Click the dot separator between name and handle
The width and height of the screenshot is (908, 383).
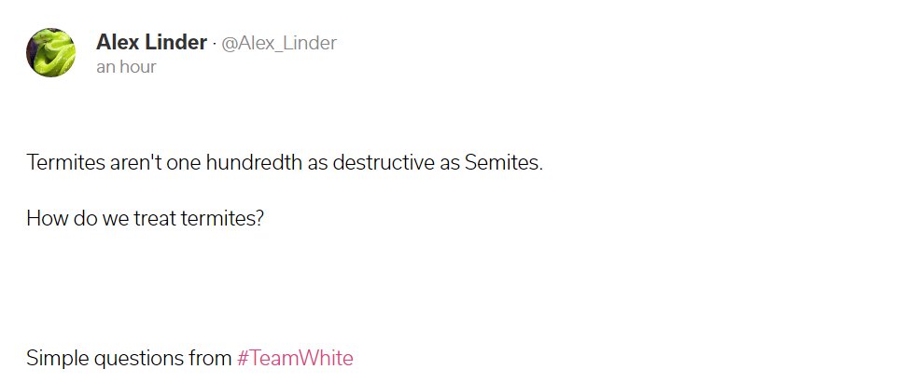(x=214, y=43)
